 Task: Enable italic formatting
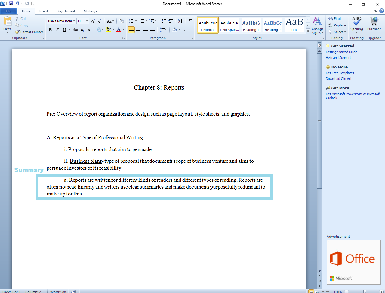pyautogui.click(x=57, y=30)
